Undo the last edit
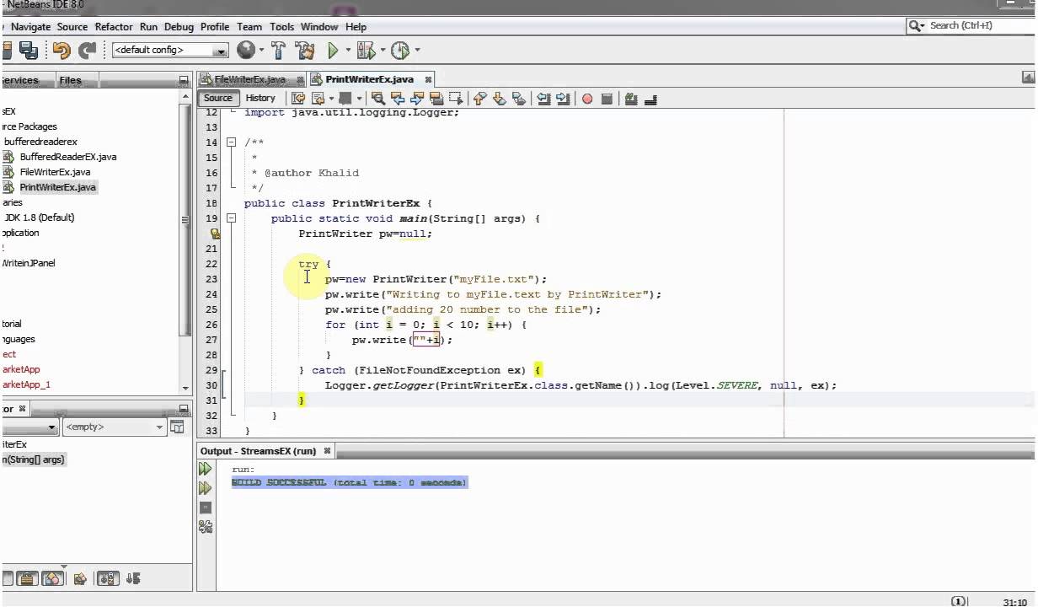 pos(61,50)
